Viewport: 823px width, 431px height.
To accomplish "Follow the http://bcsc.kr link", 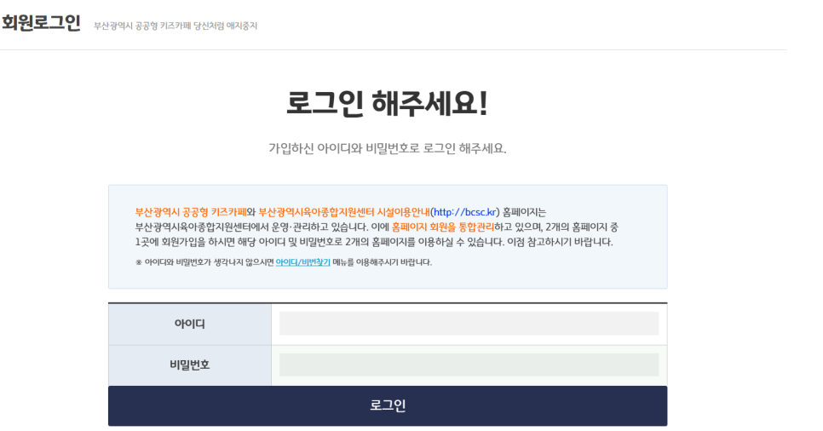I will coord(465,212).
